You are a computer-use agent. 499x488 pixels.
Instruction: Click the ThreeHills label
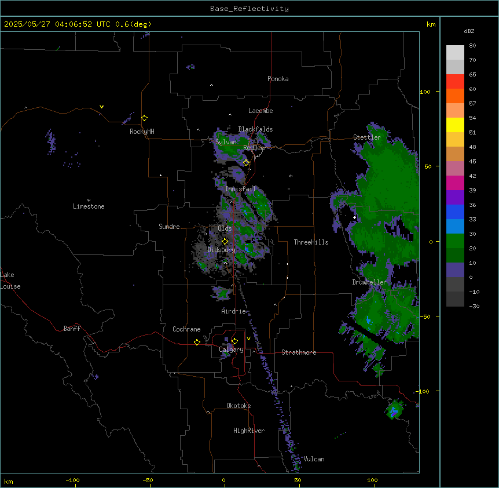tap(311, 242)
